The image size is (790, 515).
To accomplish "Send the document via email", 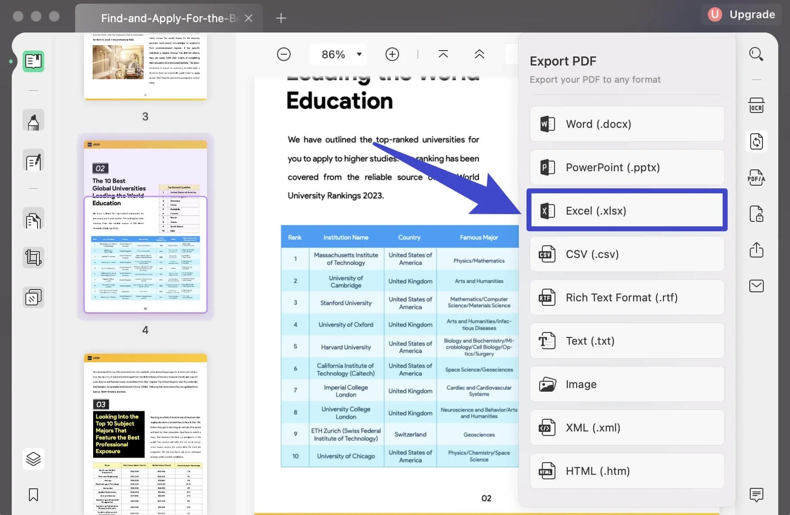I will pos(757,286).
